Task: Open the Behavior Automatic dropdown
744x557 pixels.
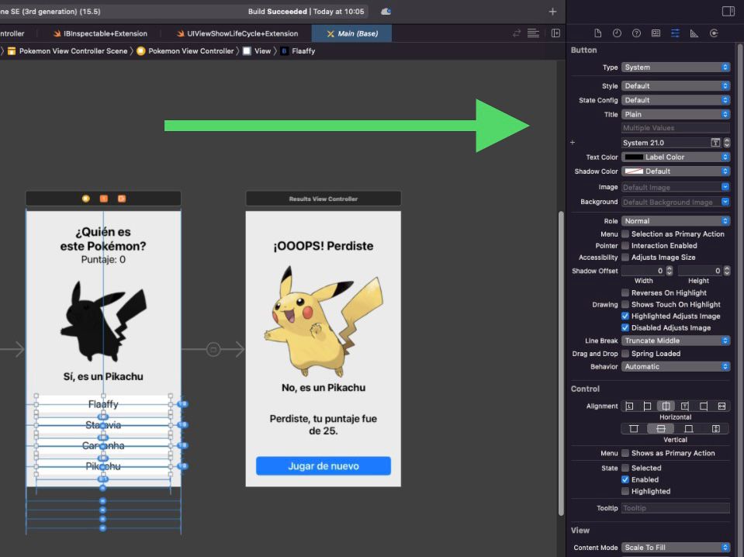Action: [676, 367]
